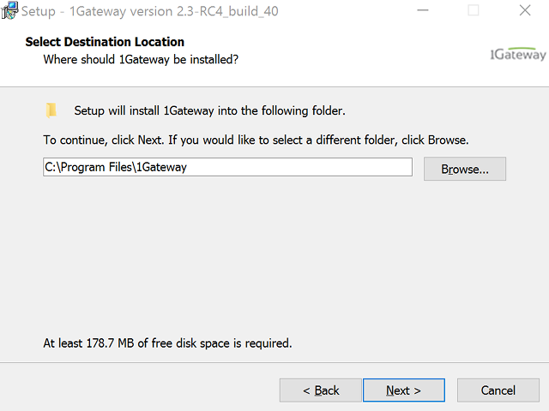Go back with the Back button
The width and height of the screenshot is (549, 411).
tap(320, 390)
